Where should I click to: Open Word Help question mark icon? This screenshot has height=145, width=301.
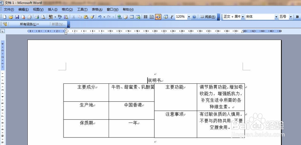tap(194, 17)
